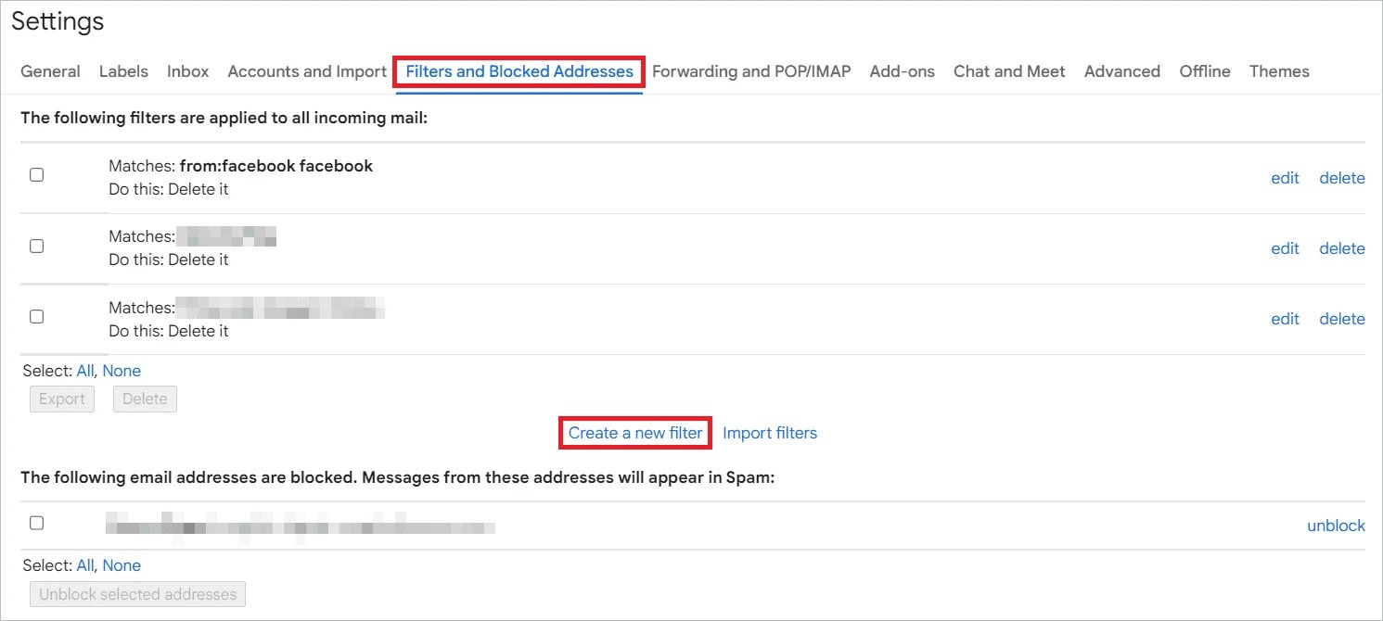Screen dimensions: 1383x621
Task: Open the Labels tab
Action: [123, 71]
